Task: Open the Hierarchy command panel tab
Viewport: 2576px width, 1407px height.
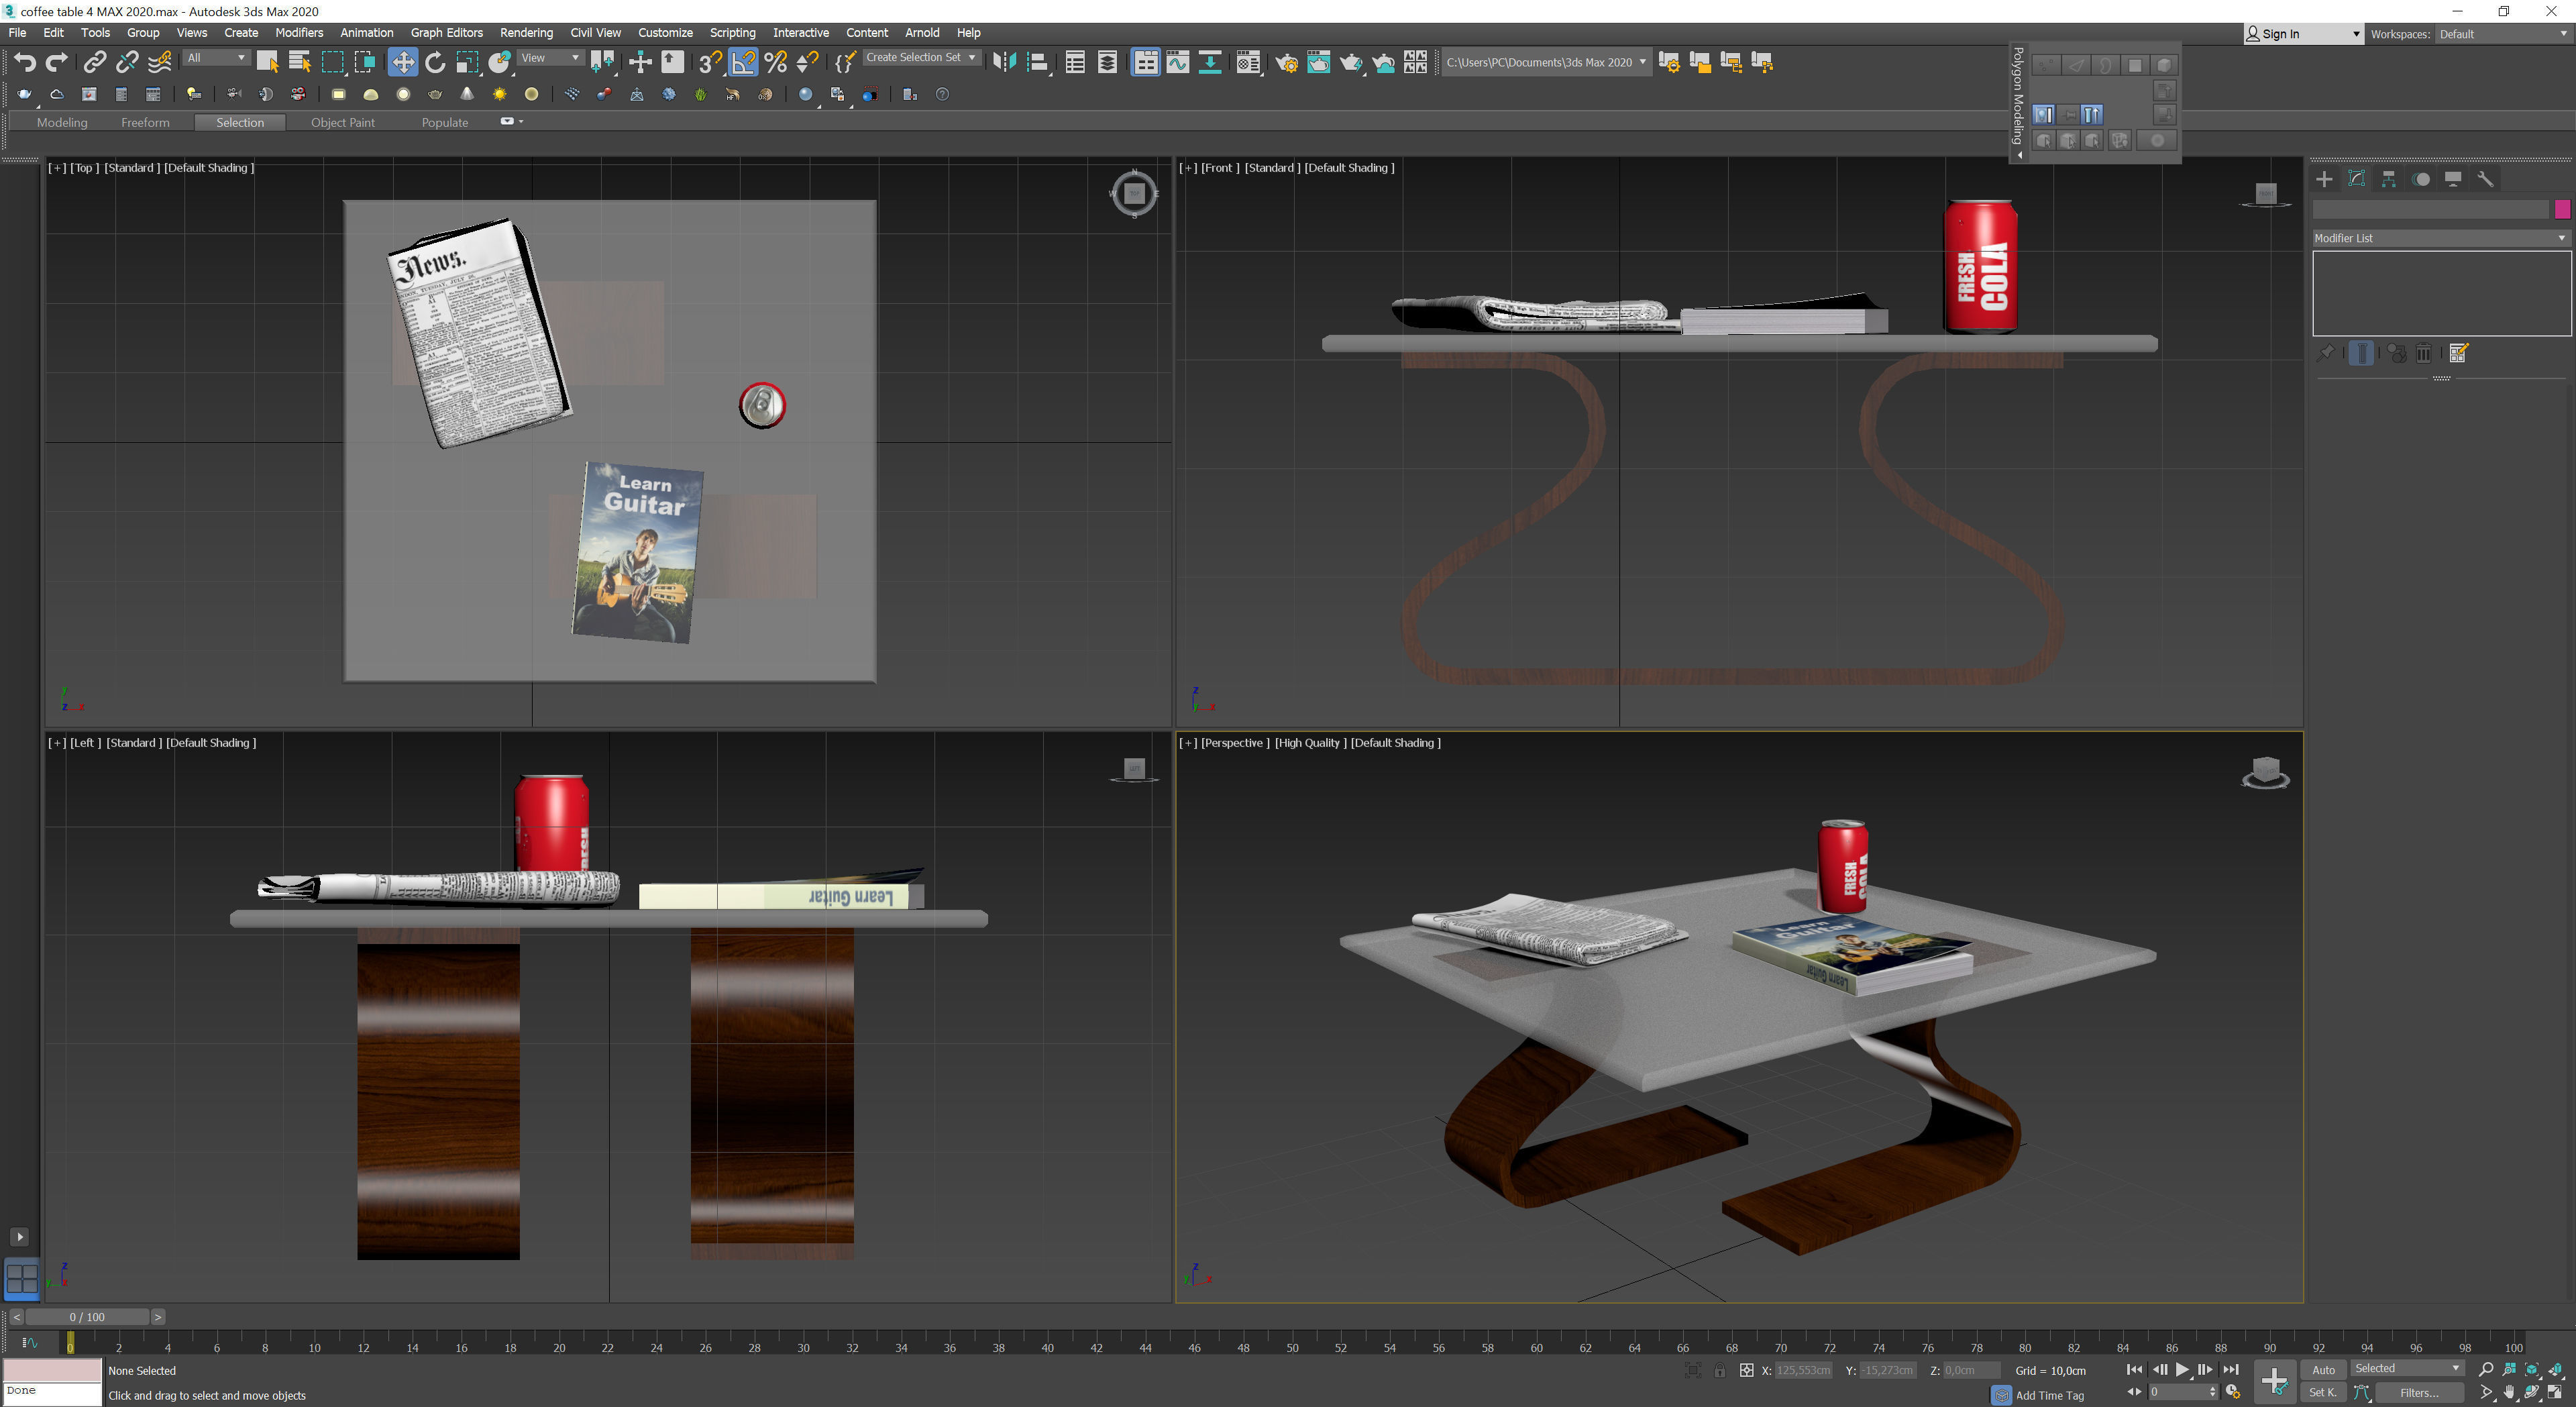Action: [2389, 179]
